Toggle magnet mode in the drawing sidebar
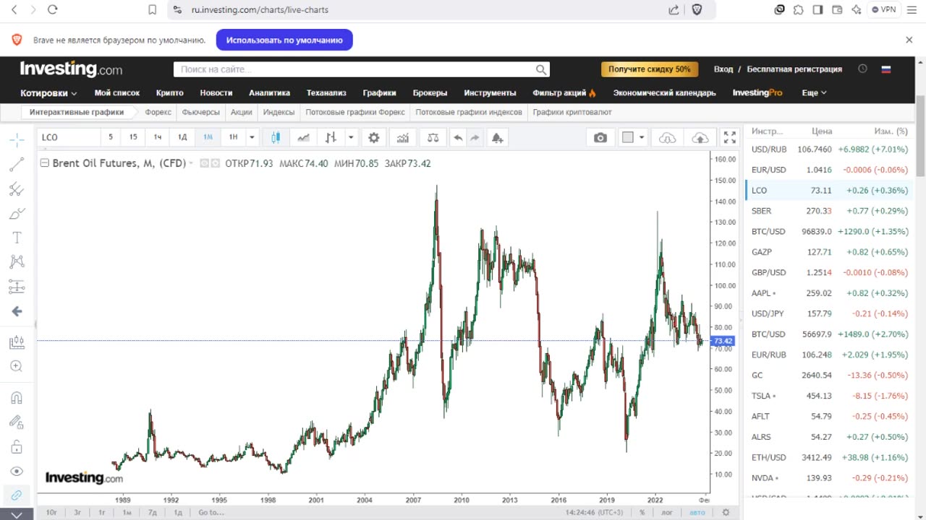Screen dimensions: 926x520 click(x=17, y=398)
